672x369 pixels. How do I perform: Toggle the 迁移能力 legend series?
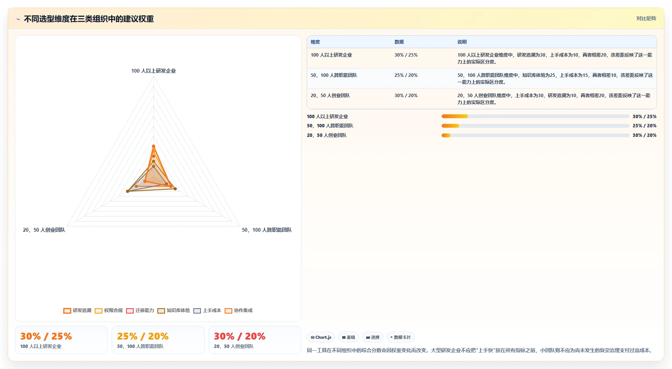(140, 310)
